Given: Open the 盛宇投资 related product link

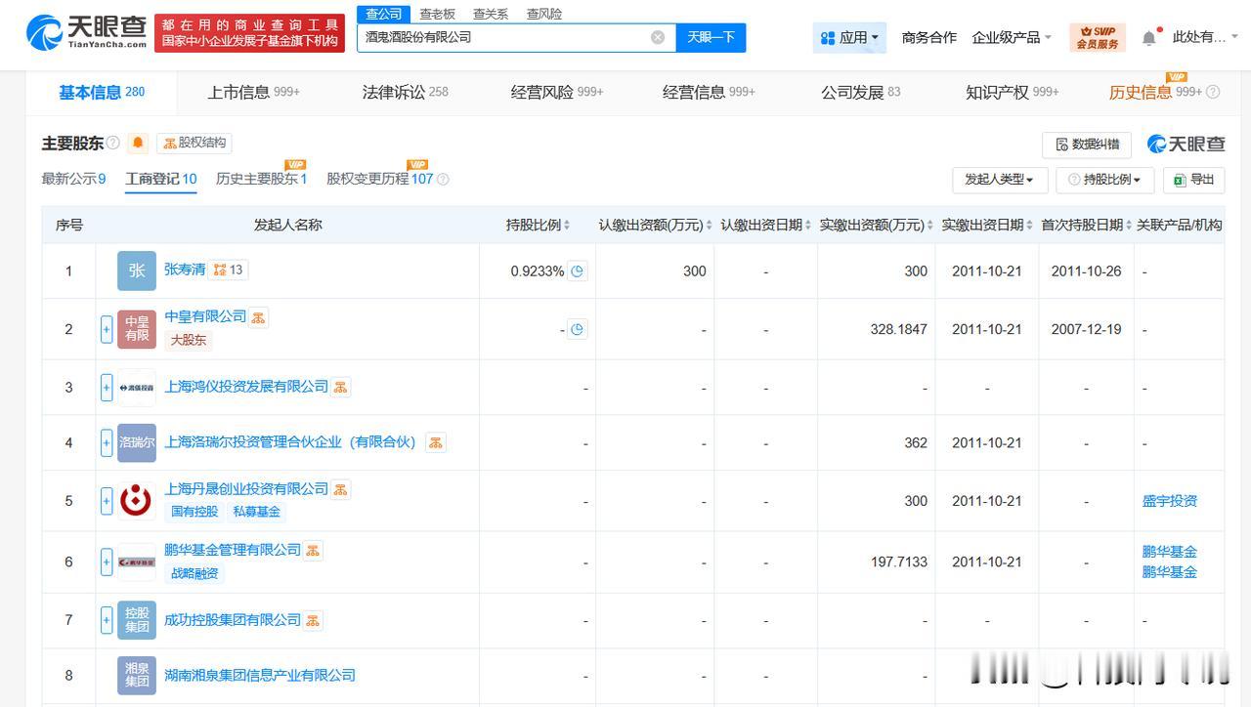Looking at the screenshot, I should coord(1170,501).
